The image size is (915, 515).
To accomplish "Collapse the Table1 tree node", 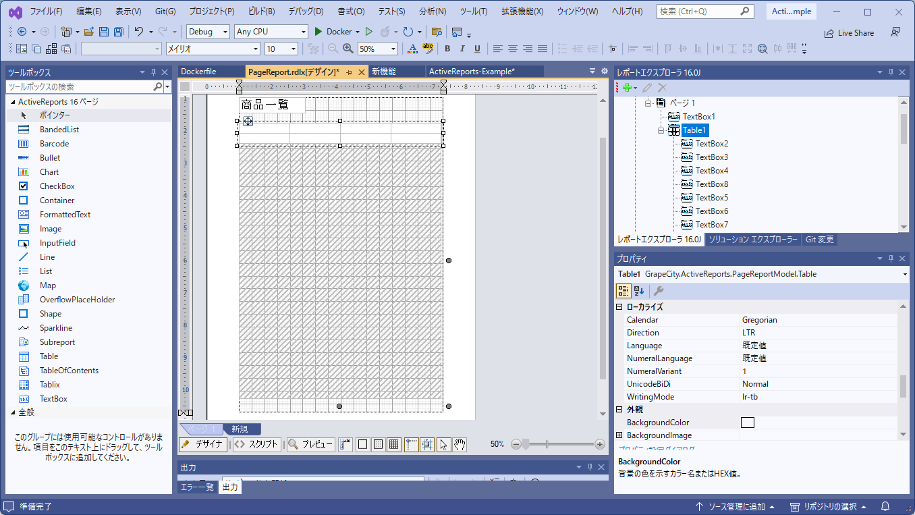I will 661,130.
